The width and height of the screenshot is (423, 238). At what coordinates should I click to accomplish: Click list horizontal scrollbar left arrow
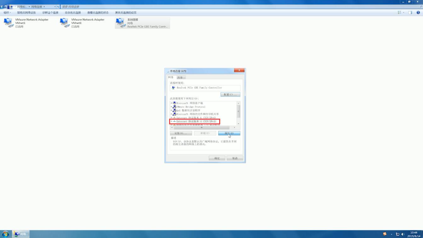click(x=172, y=127)
